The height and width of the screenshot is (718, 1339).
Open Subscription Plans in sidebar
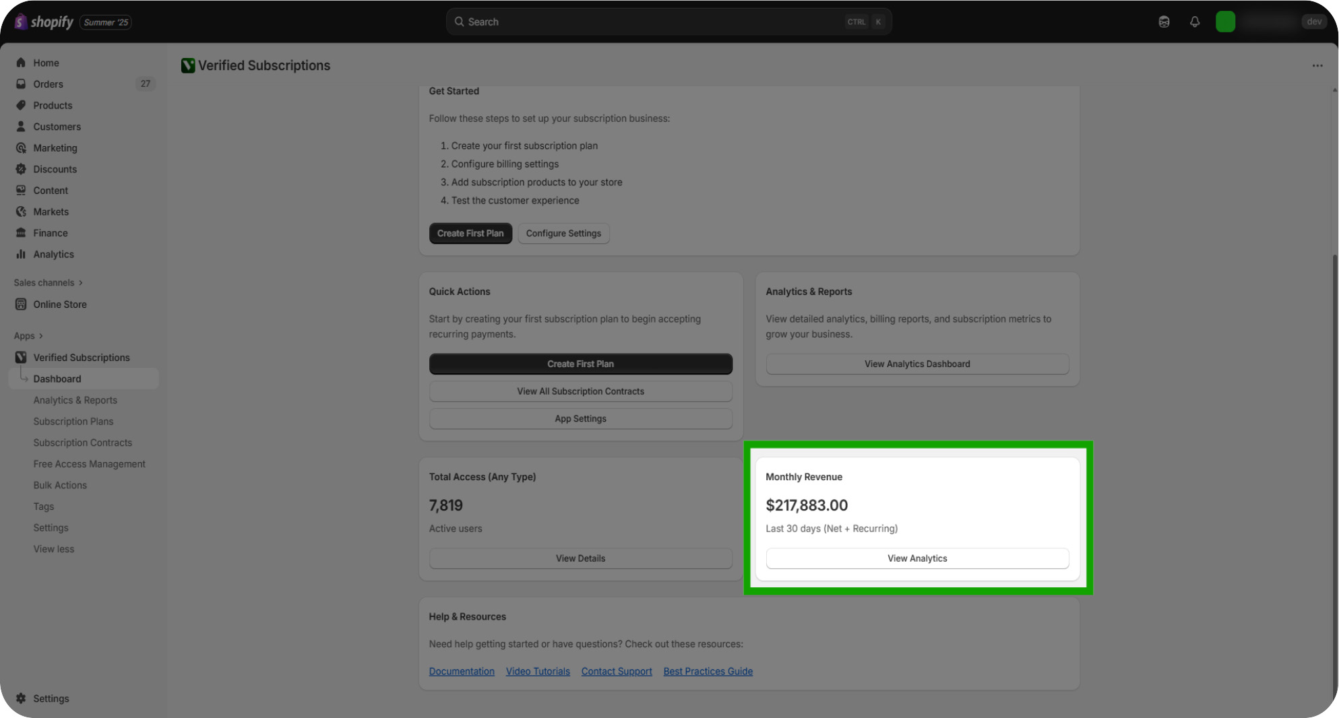(73, 422)
